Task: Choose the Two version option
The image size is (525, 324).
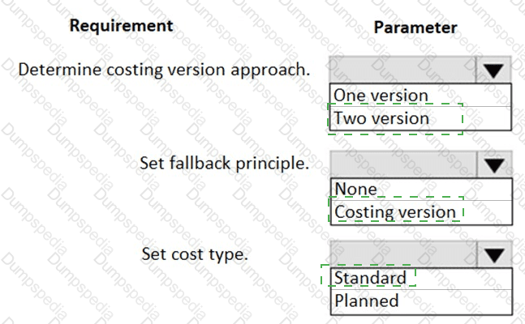Action: (x=381, y=118)
